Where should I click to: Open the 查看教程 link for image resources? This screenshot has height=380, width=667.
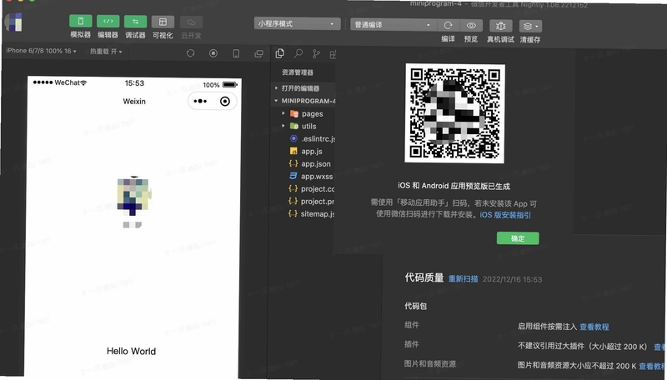(x=653, y=366)
